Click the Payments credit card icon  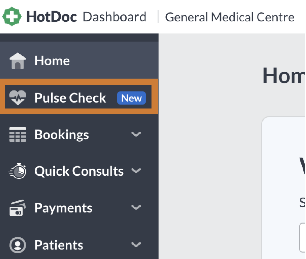point(17,208)
